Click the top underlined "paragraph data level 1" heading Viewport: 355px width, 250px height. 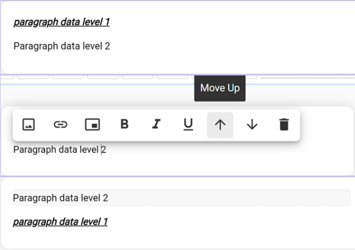click(x=62, y=22)
